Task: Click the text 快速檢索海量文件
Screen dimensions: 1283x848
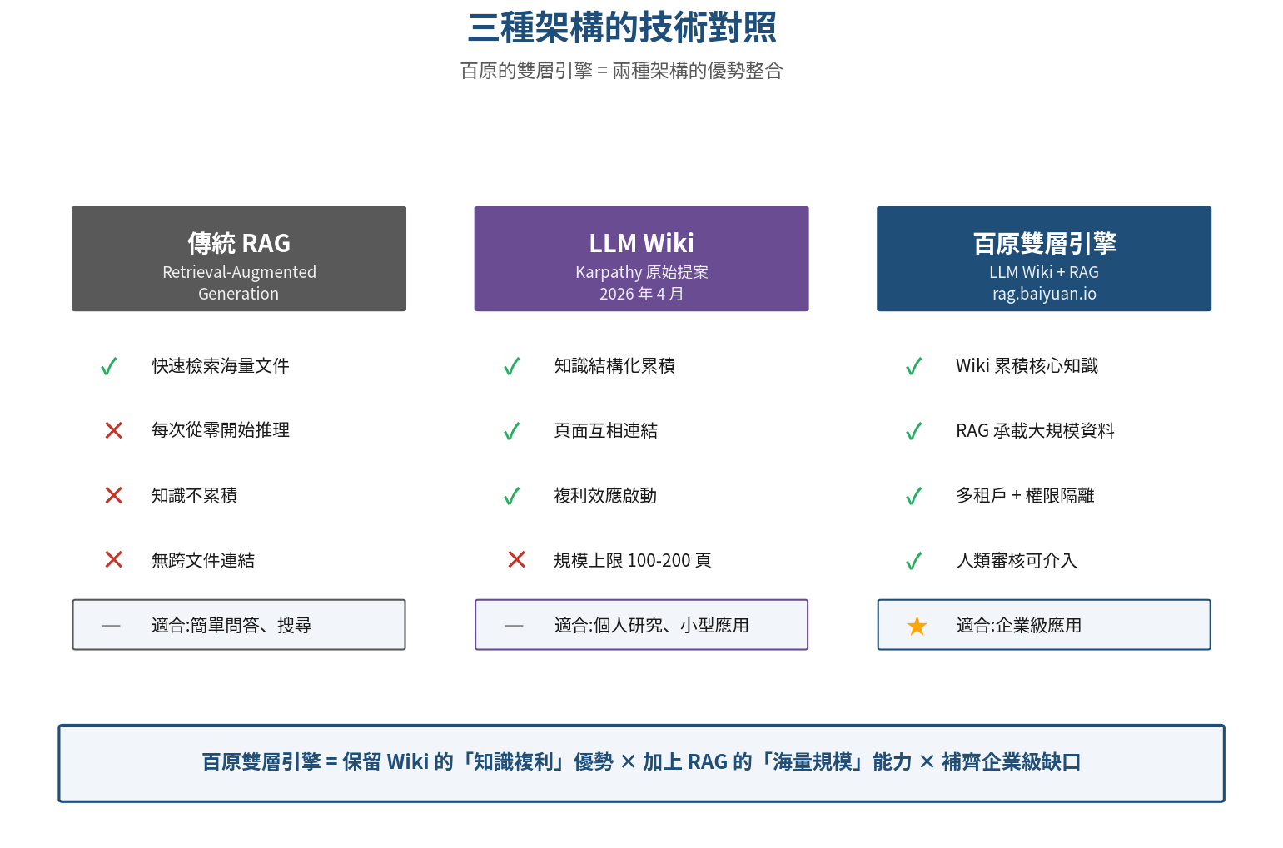Action: pyautogui.click(x=221, y=366)
